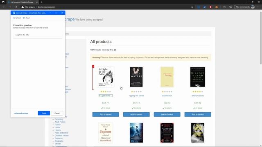Add Soumission to basket
This screenshot has width=262, height=147.
[167, 114]
